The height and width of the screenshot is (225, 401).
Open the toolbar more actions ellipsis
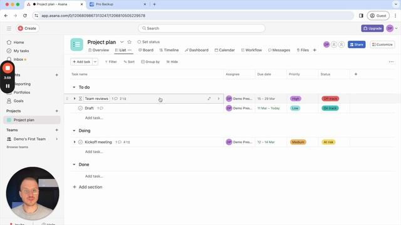pos(391,62)
